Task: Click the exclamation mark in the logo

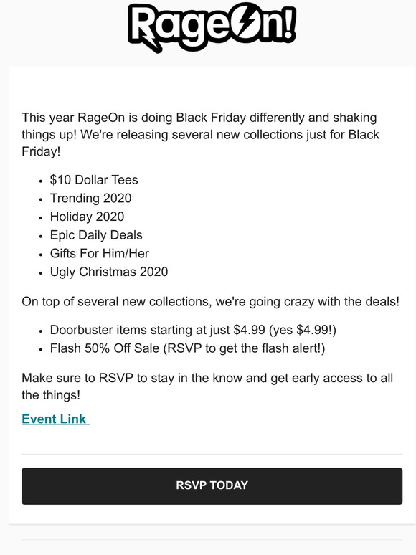Action: 288,24
